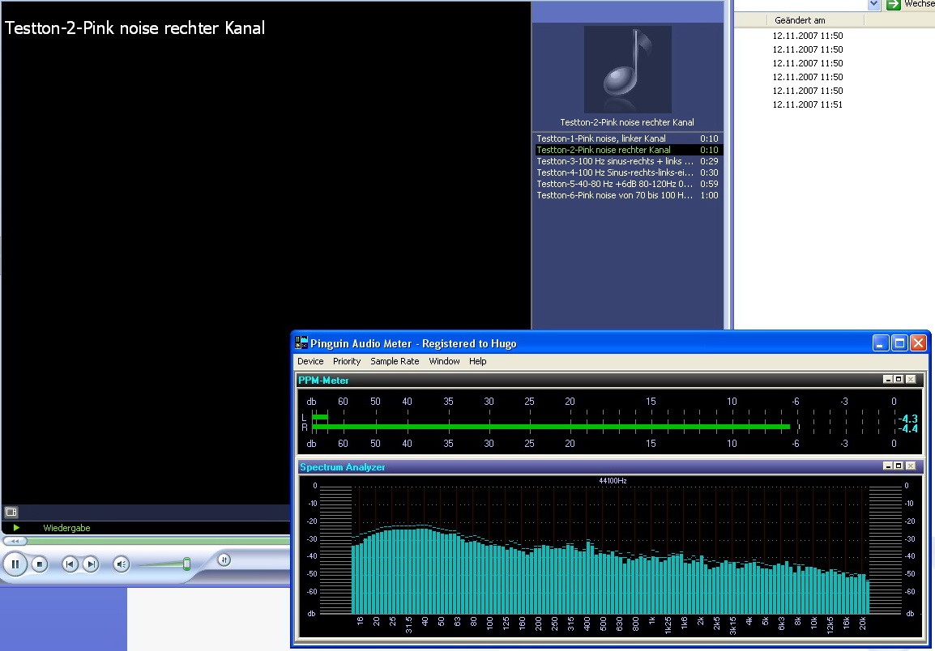Open the address bar dropdown arrow
The image size is (935, 651).
point(873,4)
